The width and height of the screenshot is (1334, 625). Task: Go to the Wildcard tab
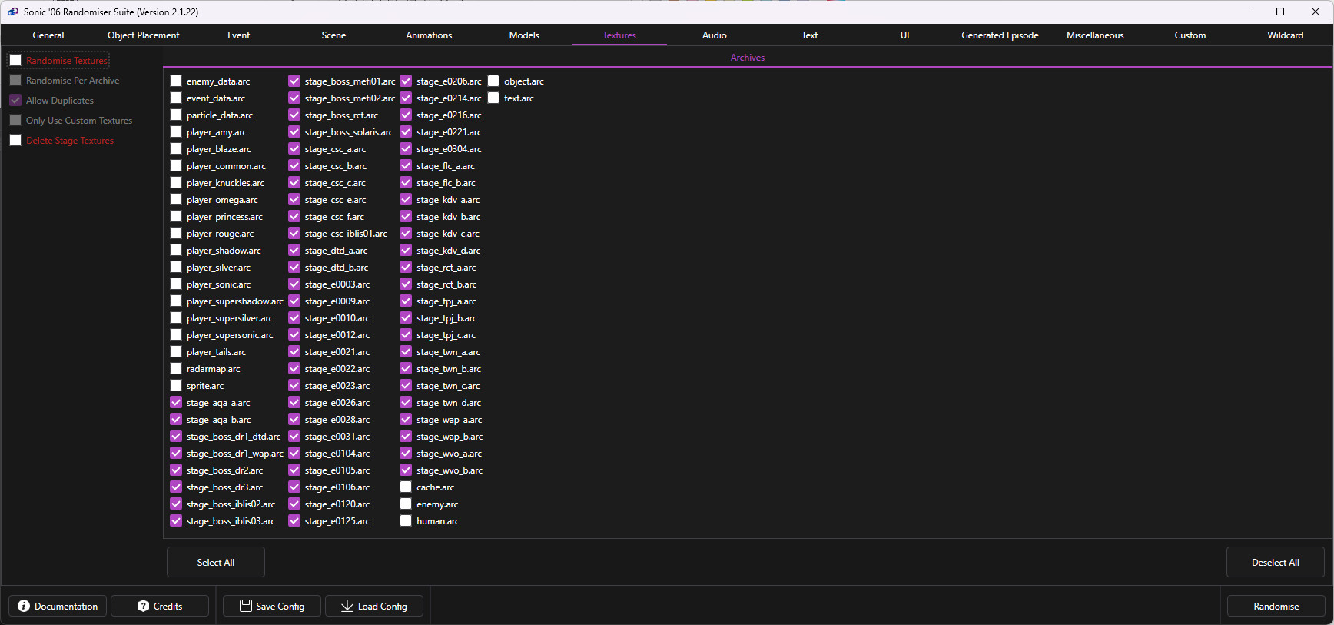1285,35
